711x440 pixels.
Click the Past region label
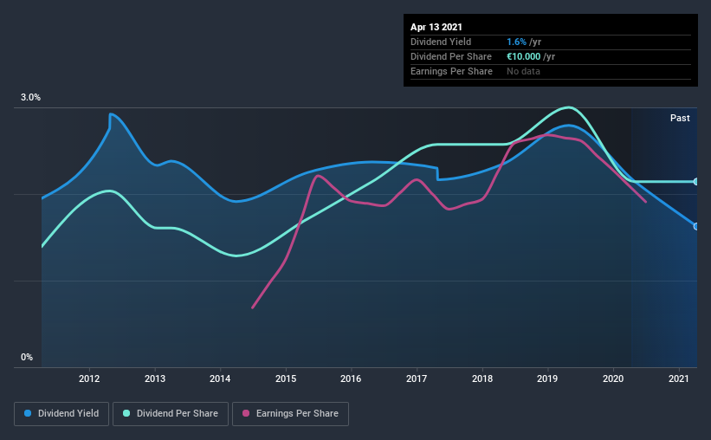pyautogui.click(x=680, y=118)
